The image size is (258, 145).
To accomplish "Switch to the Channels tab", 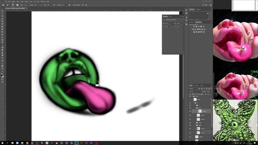I will tap(196, 85).
